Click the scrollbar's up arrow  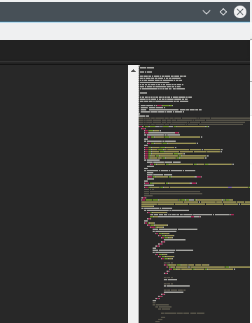pos(133,71)
